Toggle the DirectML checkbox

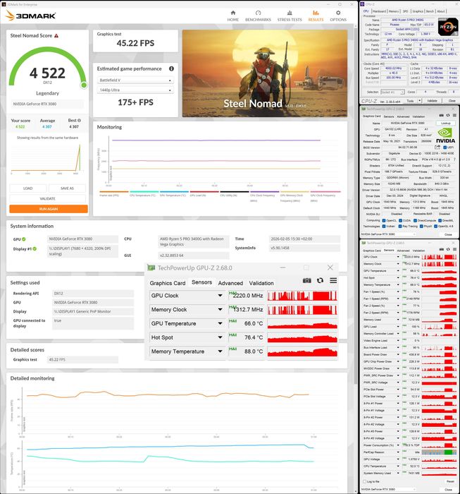(440, 220)
